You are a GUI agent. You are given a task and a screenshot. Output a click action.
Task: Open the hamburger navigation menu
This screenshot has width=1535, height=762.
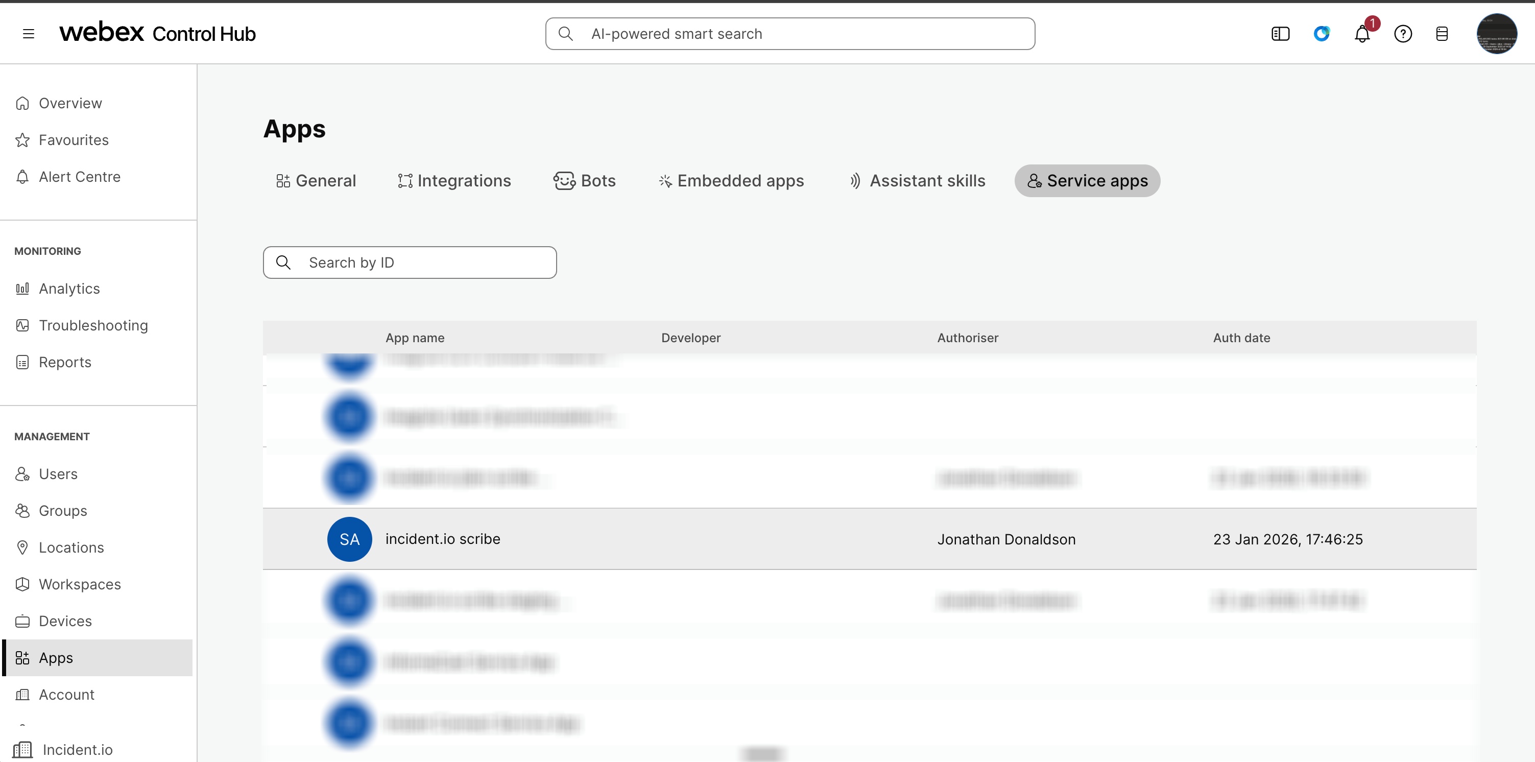pos(28,34)
